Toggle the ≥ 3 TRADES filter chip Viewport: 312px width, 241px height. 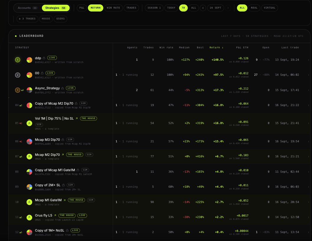pos(27,19)
